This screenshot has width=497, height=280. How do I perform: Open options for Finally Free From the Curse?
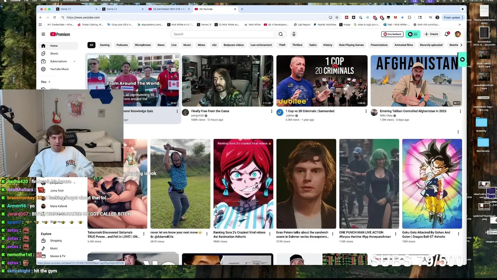click(x=271, y=111)
